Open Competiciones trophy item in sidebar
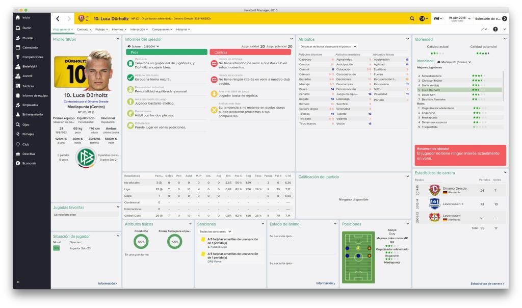The image size is (522, 308). coord(32,57)
